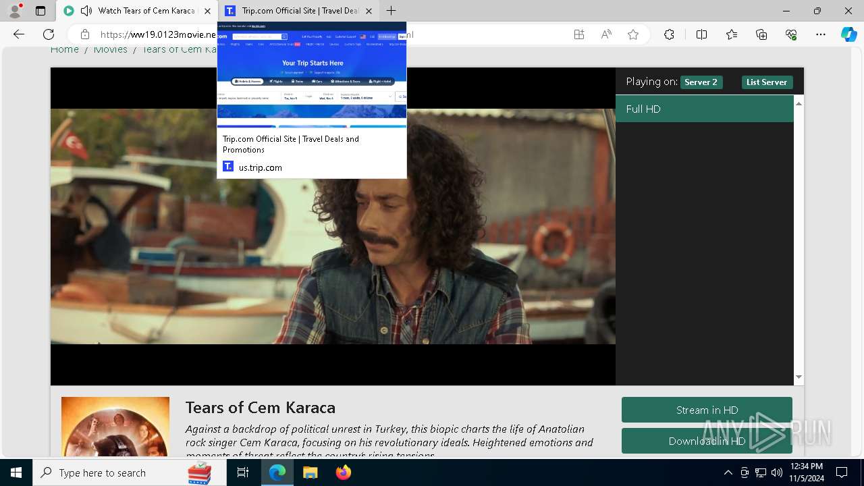Open volume tray icon

777,473
